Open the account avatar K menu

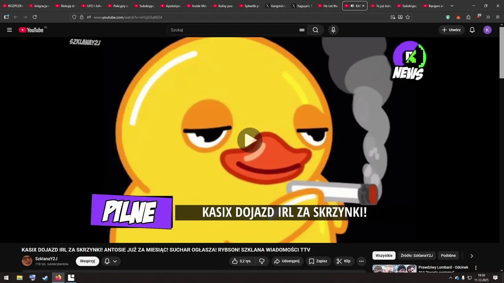(x=487, y=30)
